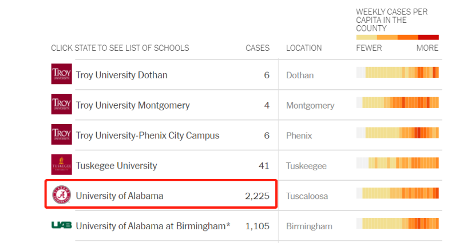The image size is (475, 243).
Task: Click the Tuskeegee location cell
Action: (306, 166)
